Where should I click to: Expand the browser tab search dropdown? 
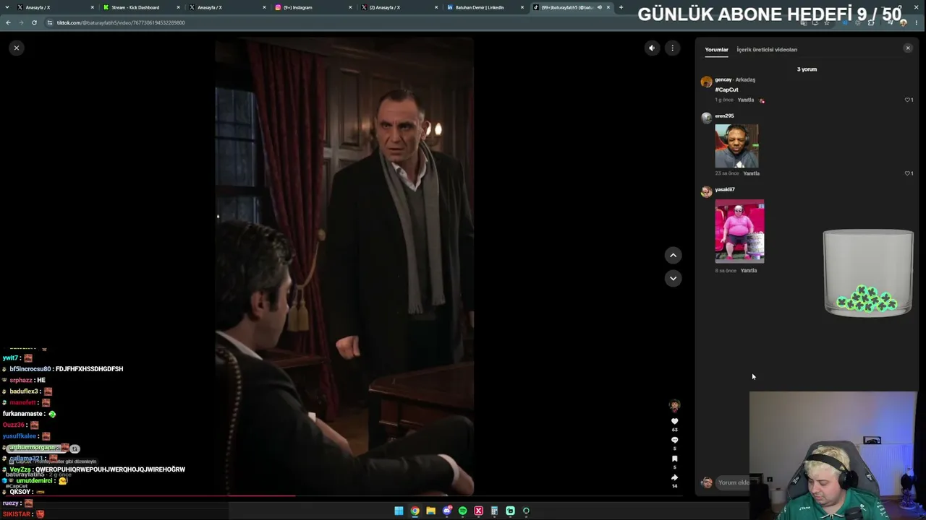(7, 7)
